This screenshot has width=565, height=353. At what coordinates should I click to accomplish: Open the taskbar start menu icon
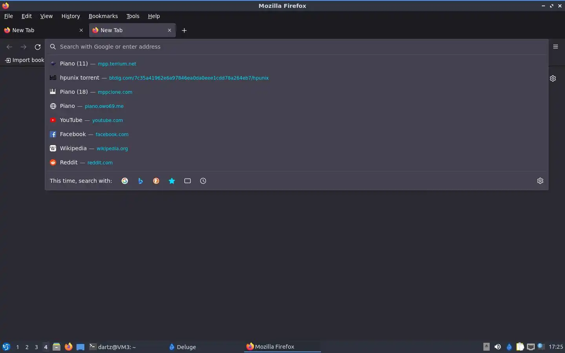point(6,347)
